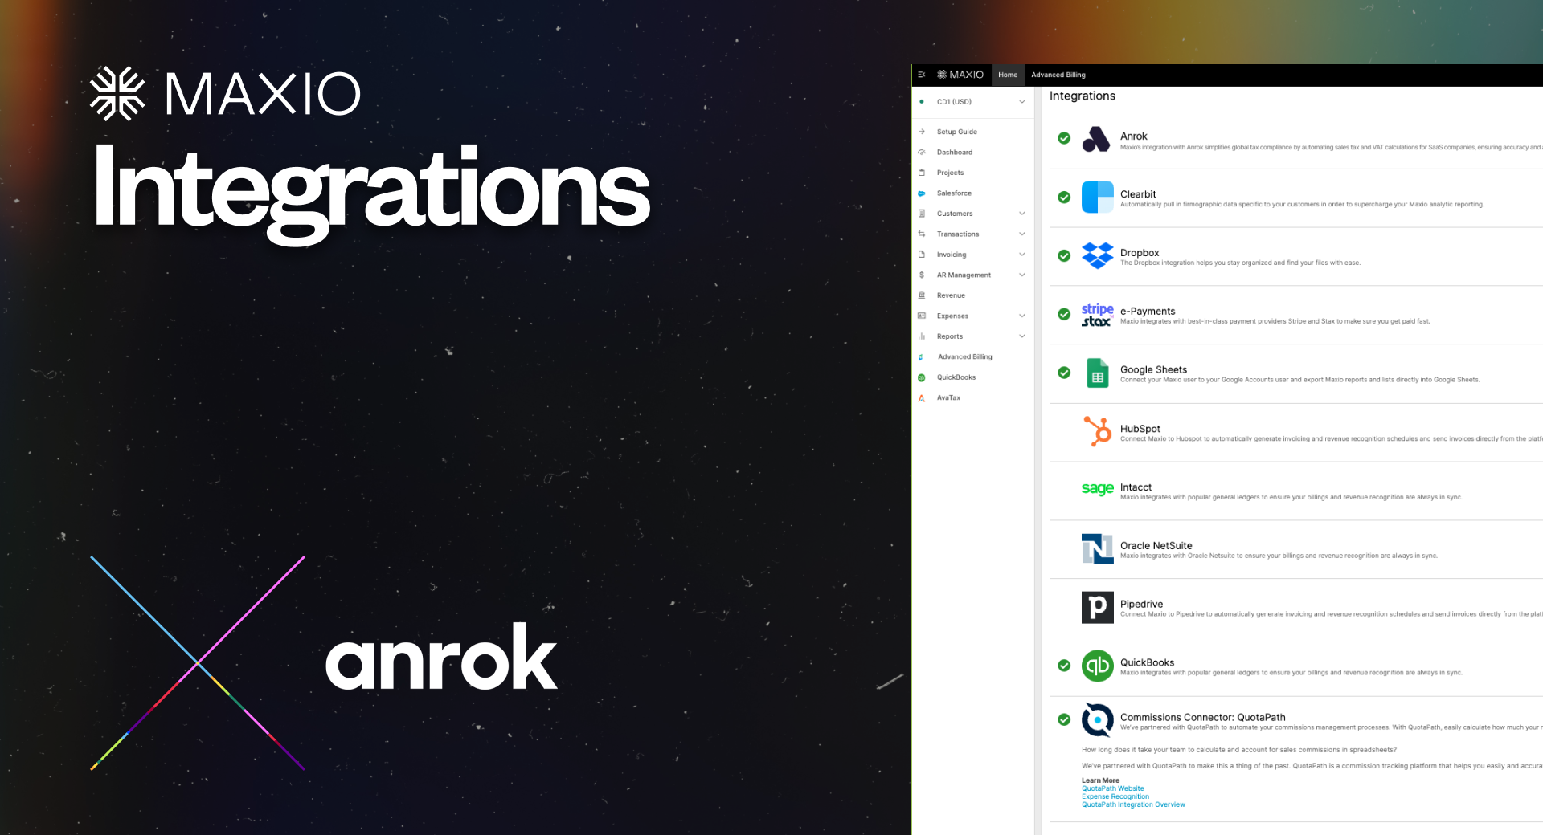Open the CD1 (USD) company dropdown
The height and width of the screenshot is (835, 1543).
[1021, 102]
